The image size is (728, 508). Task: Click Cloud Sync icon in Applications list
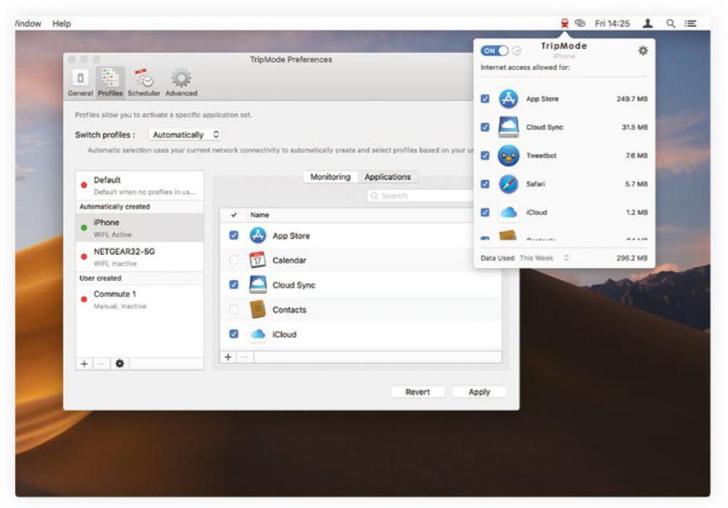pos(258,285)
